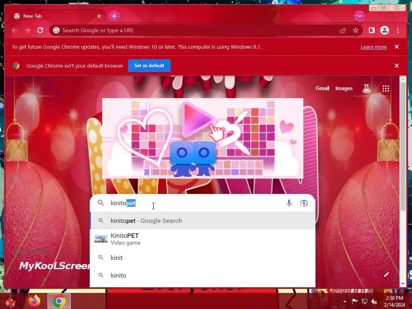
Task: Open a new tab with plus button
Action: [x=114, y=16]
